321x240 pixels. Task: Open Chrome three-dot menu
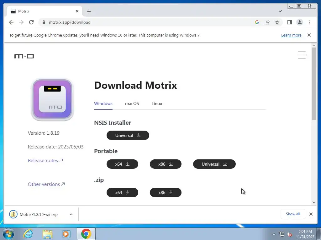(x=310, y=22)
